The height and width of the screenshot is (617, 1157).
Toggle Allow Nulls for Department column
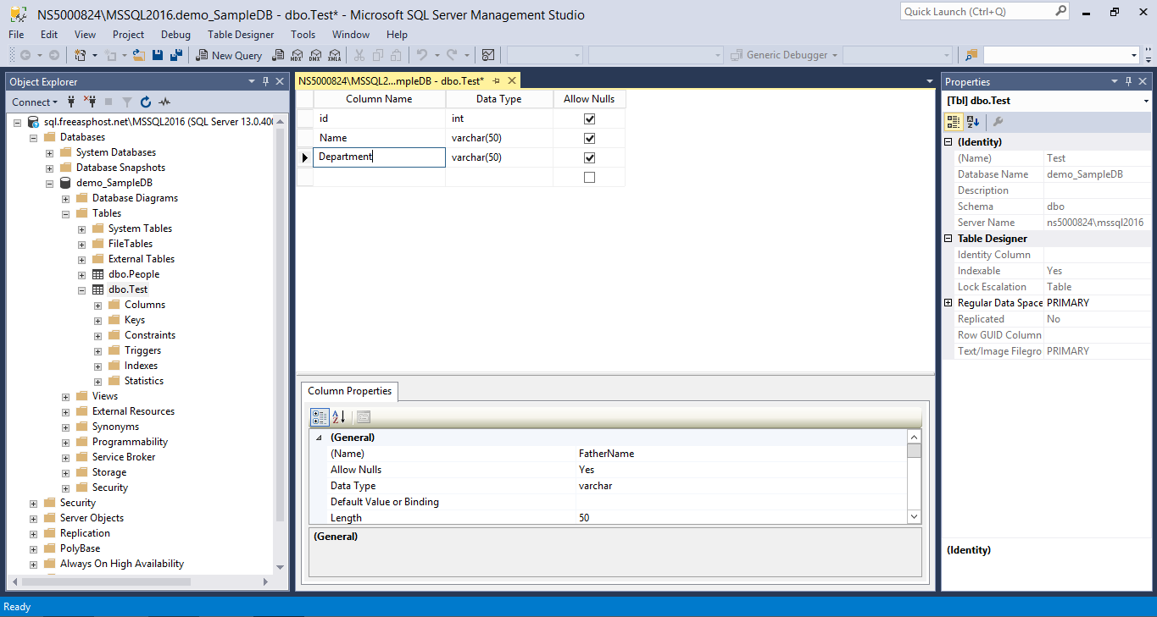(x=589, y=157)
